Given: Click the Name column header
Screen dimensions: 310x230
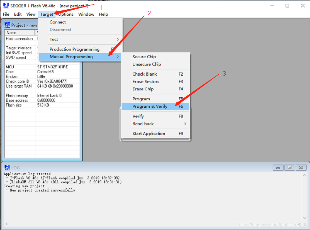Looking at the screenshot, I should (20, 33).
